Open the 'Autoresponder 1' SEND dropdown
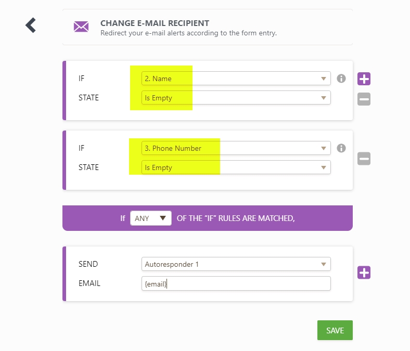 tap(236, 264)
